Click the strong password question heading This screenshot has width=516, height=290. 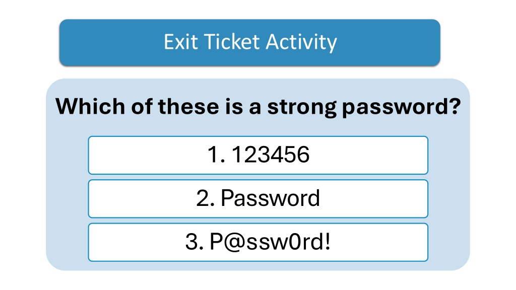258,107
